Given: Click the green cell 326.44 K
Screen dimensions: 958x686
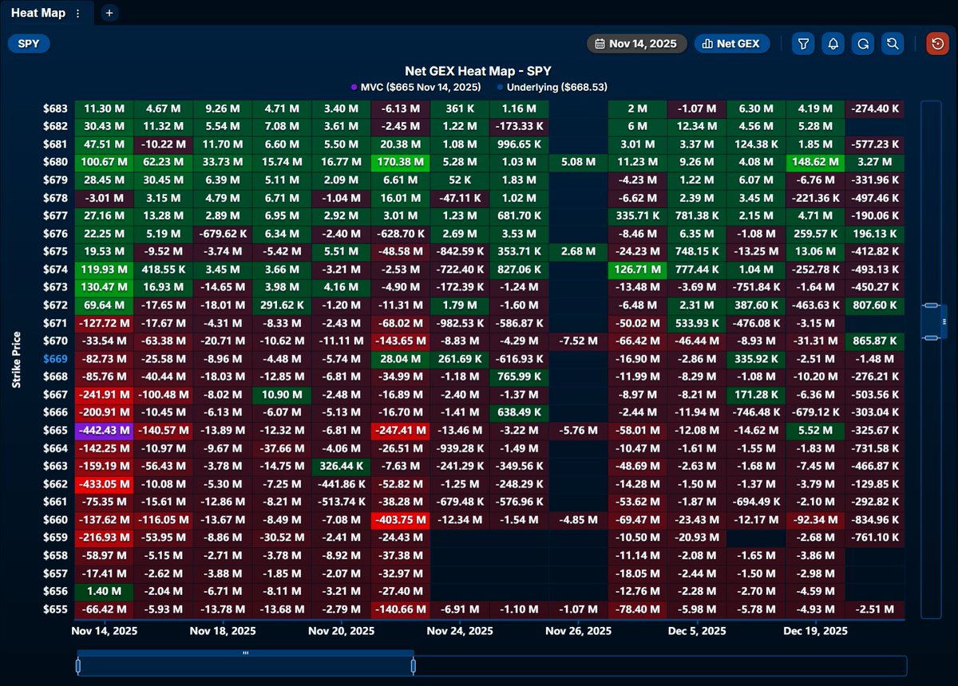Looking at the screenshot, I should coord(340,466).
